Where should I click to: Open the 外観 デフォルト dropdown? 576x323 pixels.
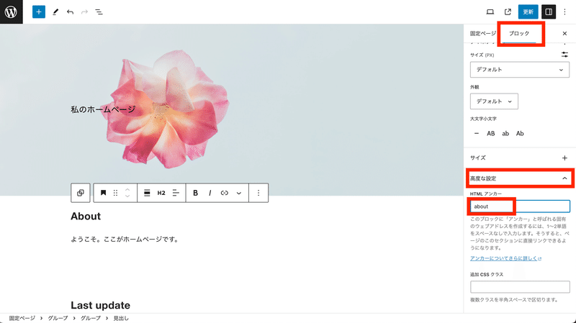click(494, 101)
